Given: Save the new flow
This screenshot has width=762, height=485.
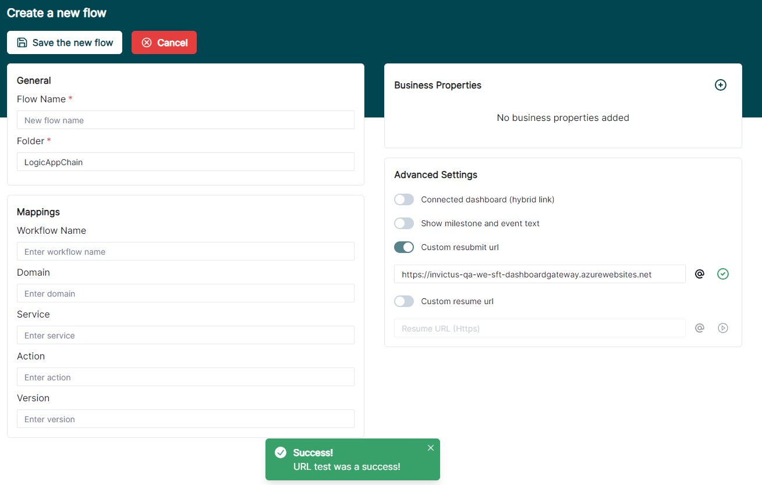Looking at the screenshot, I should pyautogui.click(x=65, y=42).
